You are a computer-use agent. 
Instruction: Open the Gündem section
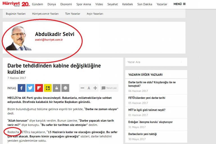point(37,4)
